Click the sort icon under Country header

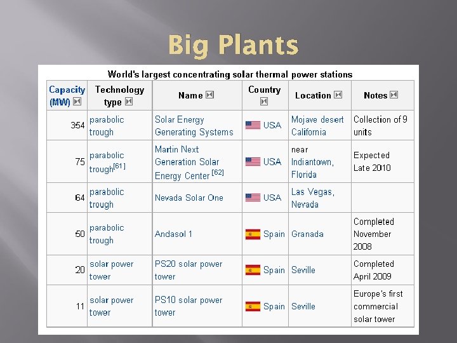click(x=264, y=102)
